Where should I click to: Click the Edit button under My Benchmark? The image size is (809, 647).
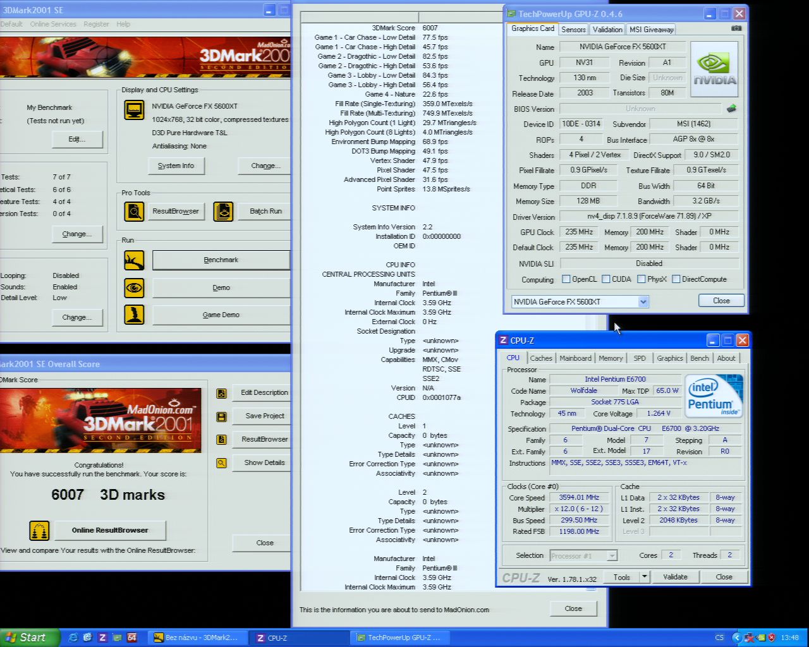click(77, 139)
